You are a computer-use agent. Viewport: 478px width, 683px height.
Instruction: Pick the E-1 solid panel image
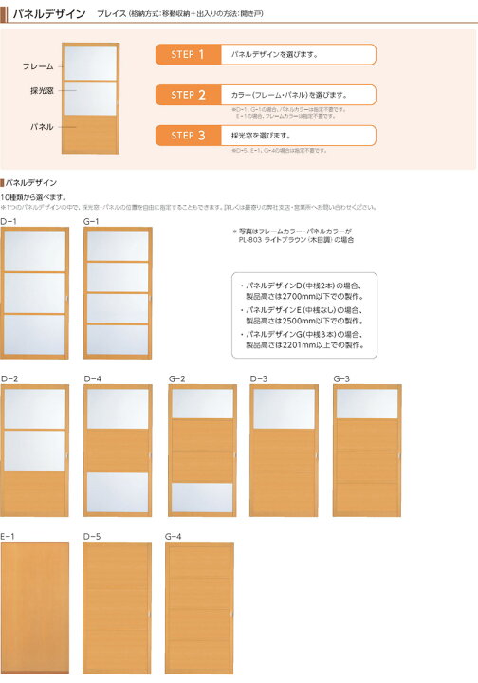point(35,608)
